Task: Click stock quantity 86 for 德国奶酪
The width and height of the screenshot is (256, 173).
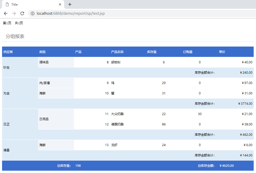Action: click(x=164, y=124)
